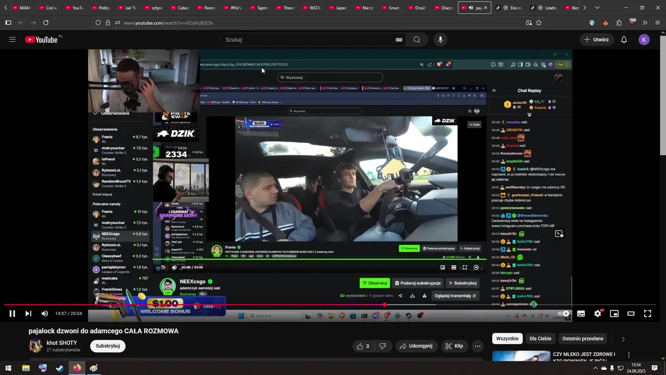
Task: Open File Explorer from taskbar
Action: (25, 368)
